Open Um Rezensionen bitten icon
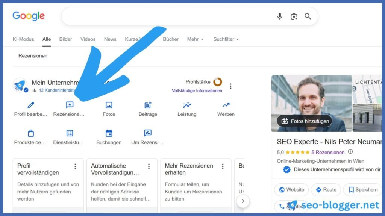This screenshot has height=216, width=385. pyautogui.click(x=148, y=133)
